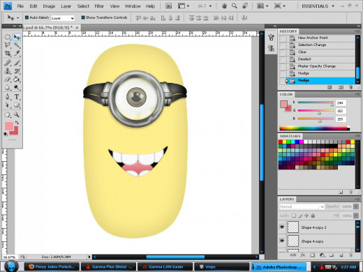
Task: Open the Image menu
Action: tap(49, 6)
